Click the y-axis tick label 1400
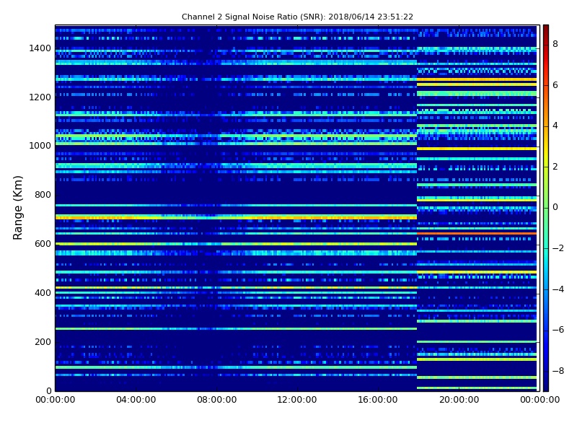The image size is (577, 433). [40, 48]
